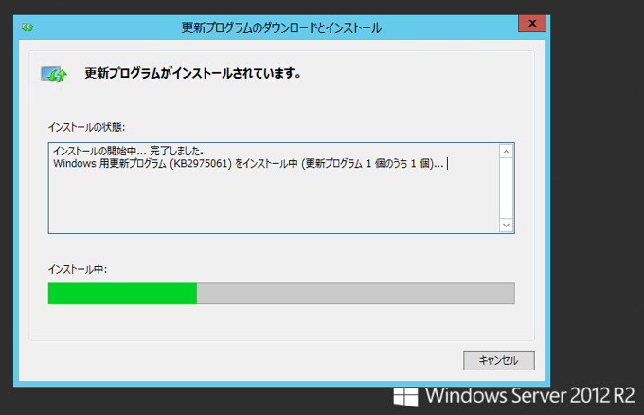
Task: Click the gray unfilled part of progress bar
Action: click(x=356, y=294)
